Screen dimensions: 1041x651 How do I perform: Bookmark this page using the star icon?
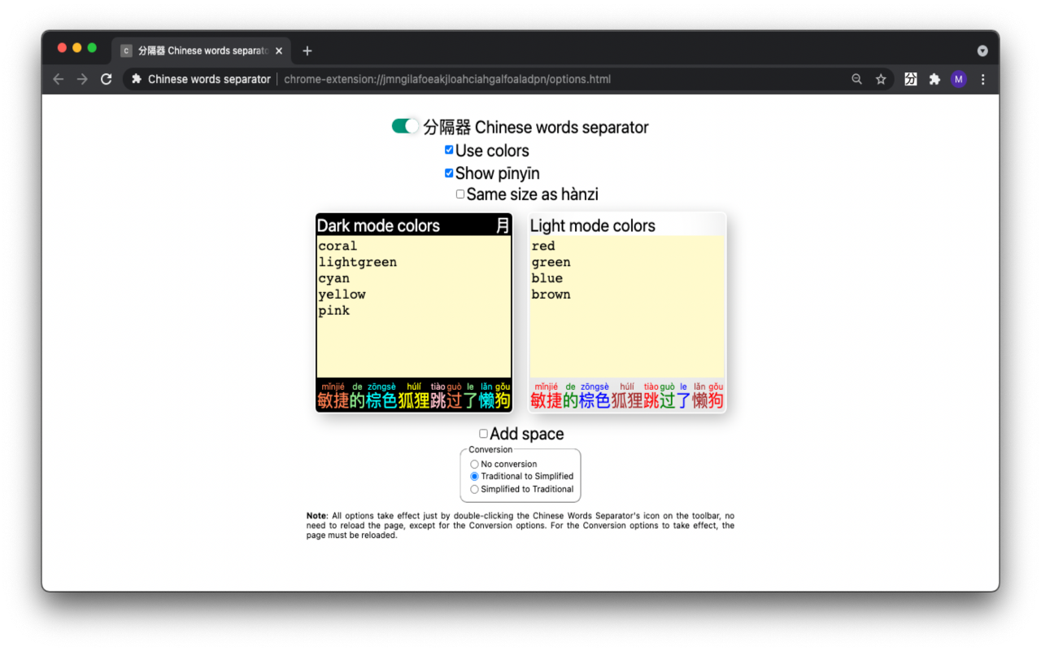(882, 79)
